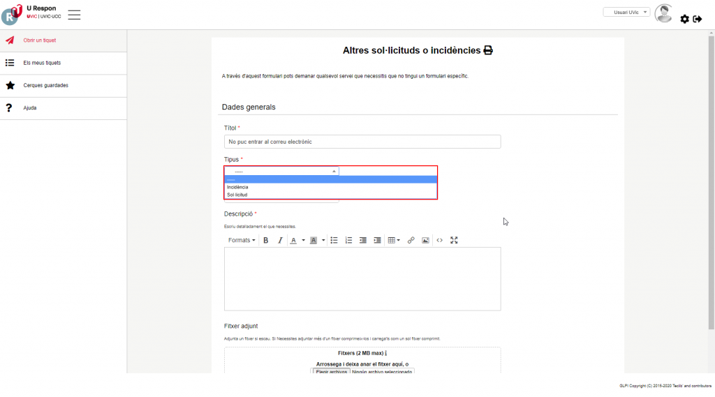Viewport: 715px width, 397px height.
Task: Go to Els meus tiquets
Action: (x=42, y=63)
